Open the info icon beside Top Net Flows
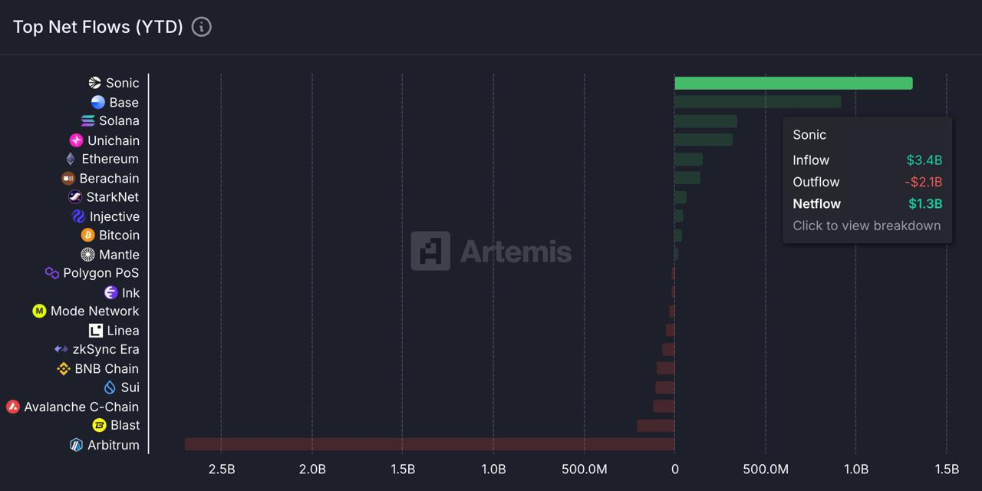The height and width of the screenshot is (491, 982). (201, 27)
